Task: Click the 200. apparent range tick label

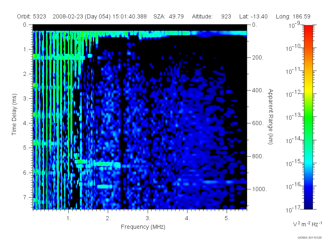Action: 258,57
